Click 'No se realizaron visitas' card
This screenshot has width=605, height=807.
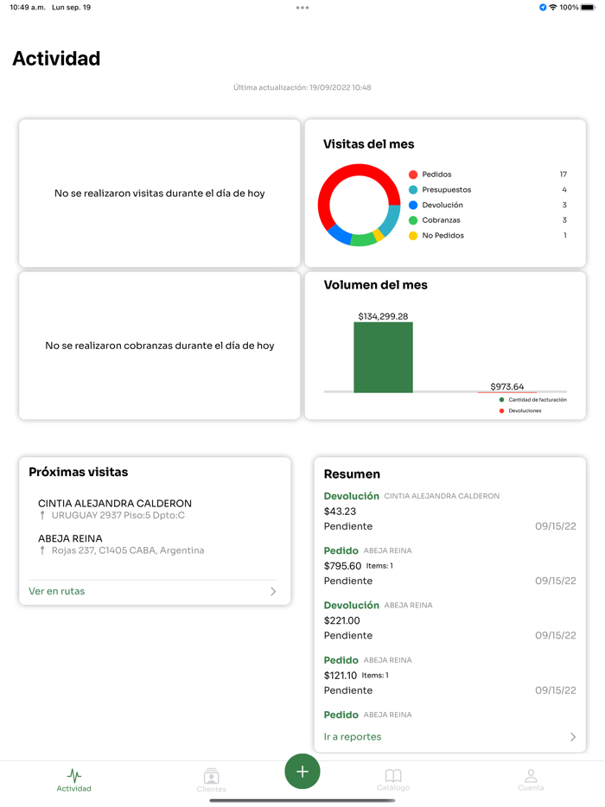coord(160,193)
